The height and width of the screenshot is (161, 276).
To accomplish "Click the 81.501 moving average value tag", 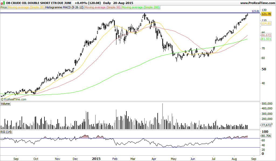I will tap(266, 39).
